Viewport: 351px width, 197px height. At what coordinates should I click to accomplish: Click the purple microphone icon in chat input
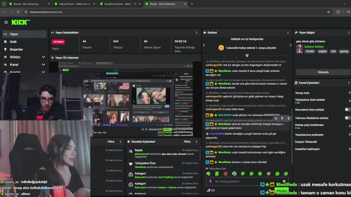211,181
